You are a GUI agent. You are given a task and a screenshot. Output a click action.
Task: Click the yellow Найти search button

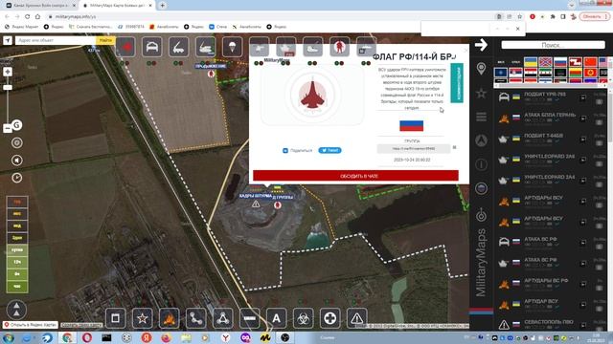(105, 40)
